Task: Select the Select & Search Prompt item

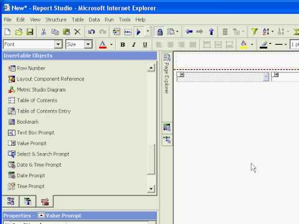Action: [39, 154]
